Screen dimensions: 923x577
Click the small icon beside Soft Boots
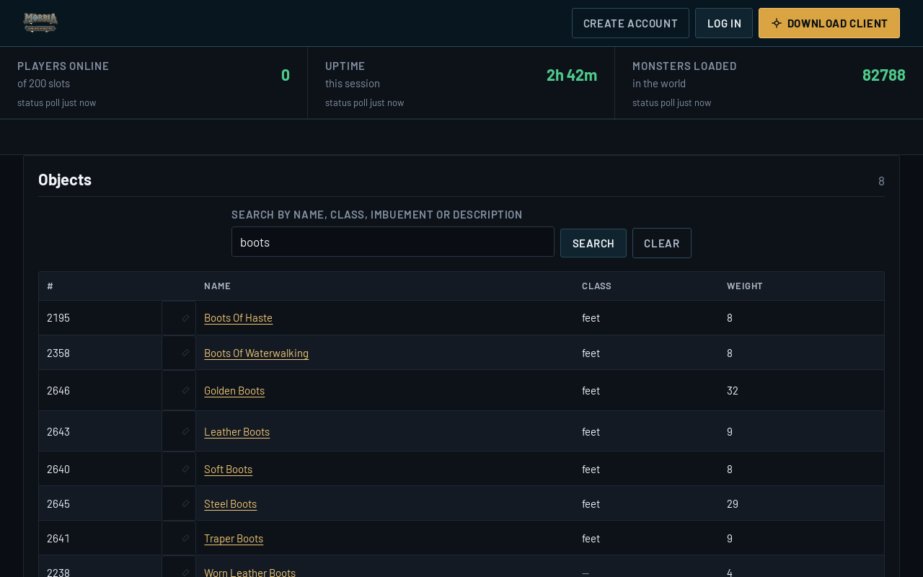point(185,469)
